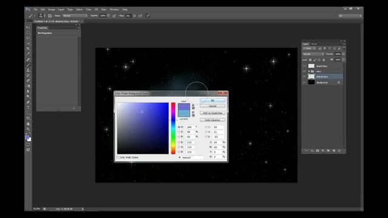Screen dimensions: 388x218
Task: Select the S saturation radio button
Action: pyautogui.click(x=179, y=132)
